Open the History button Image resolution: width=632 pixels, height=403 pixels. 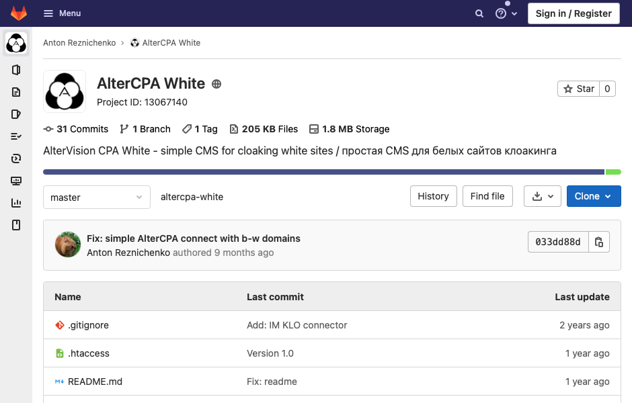(x=433, y=196)
